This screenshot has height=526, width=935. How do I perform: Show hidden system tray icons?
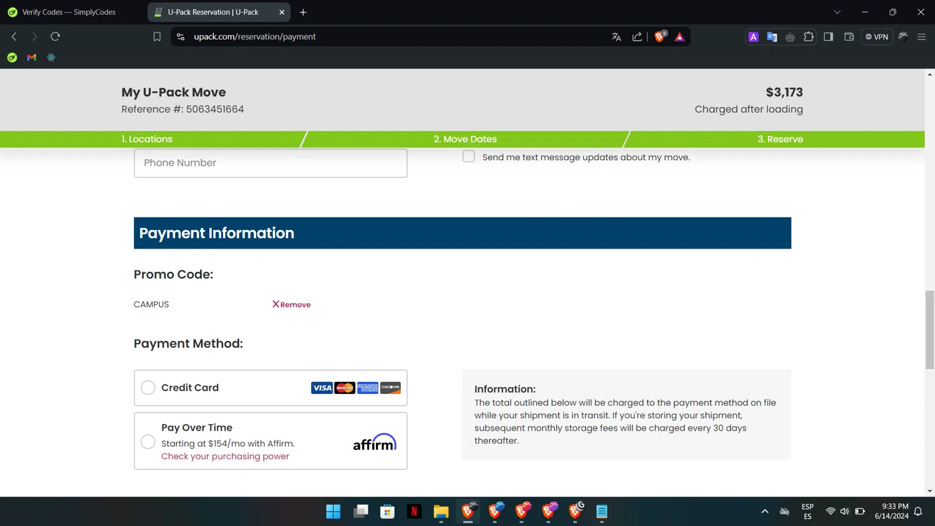point(765,512)
